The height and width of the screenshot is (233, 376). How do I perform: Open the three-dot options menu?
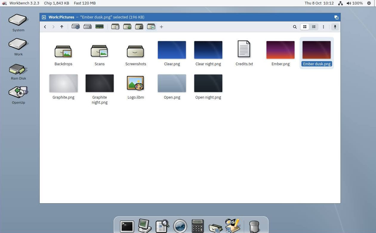click(323, 27)
